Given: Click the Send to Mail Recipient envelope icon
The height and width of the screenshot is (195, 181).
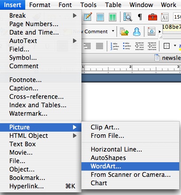Looking at the screenshot, I should (124, 31).
